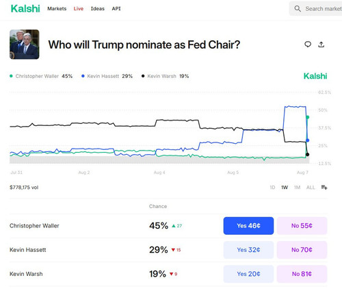The height and width of the screenshot is (291, 342).
Task: Select the 1W chart range
Action: click(285, 188)
